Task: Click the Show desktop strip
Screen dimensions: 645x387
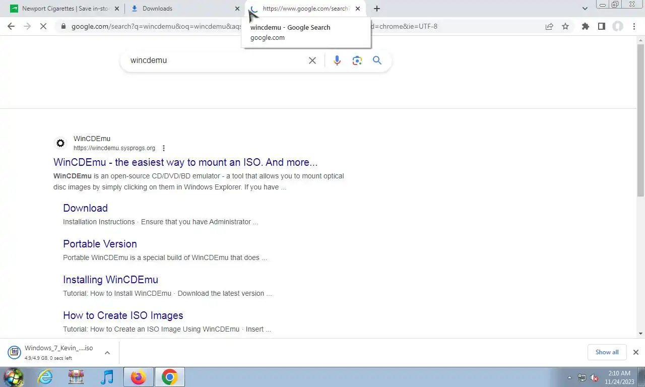Action: 641,377
